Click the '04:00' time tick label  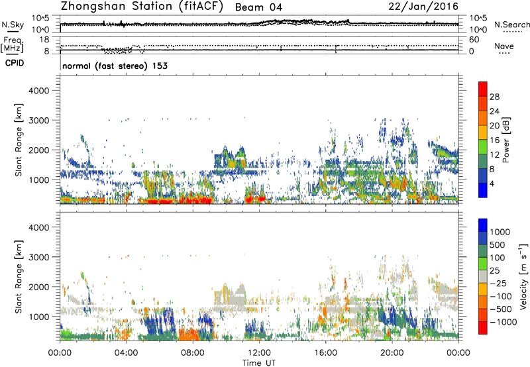tap(126, 353)
